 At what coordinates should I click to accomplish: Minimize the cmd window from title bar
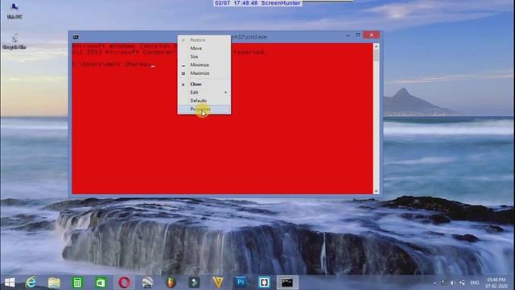point(348,35)
